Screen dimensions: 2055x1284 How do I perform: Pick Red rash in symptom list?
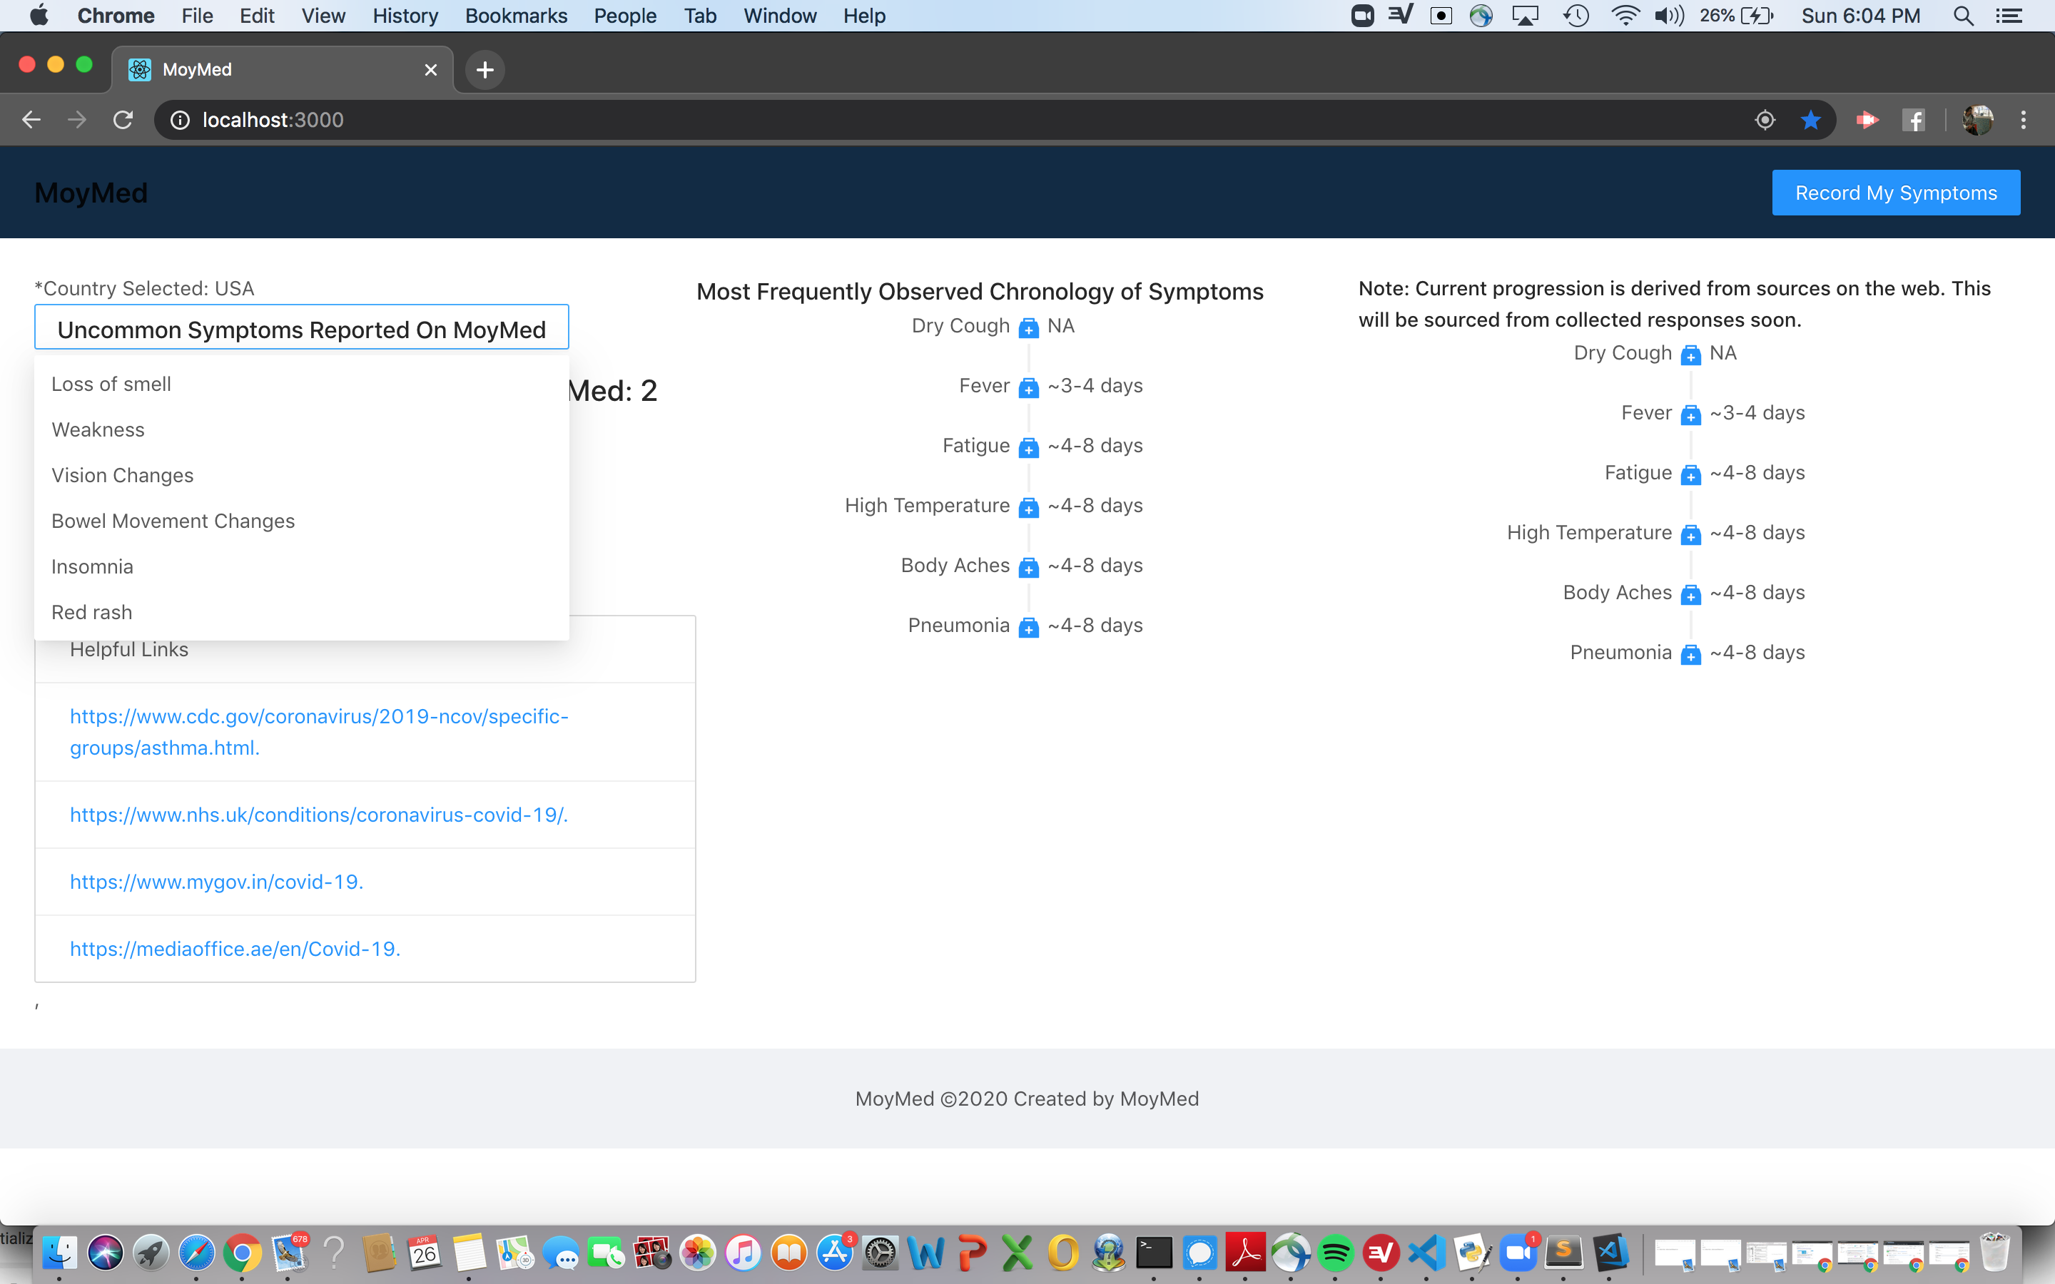tap(92, 612)
